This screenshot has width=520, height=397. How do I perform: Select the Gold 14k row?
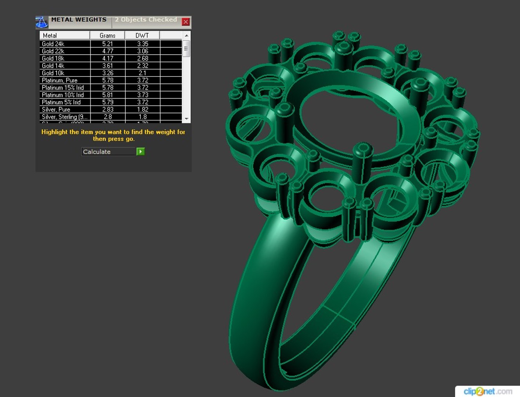pos(111,66)
